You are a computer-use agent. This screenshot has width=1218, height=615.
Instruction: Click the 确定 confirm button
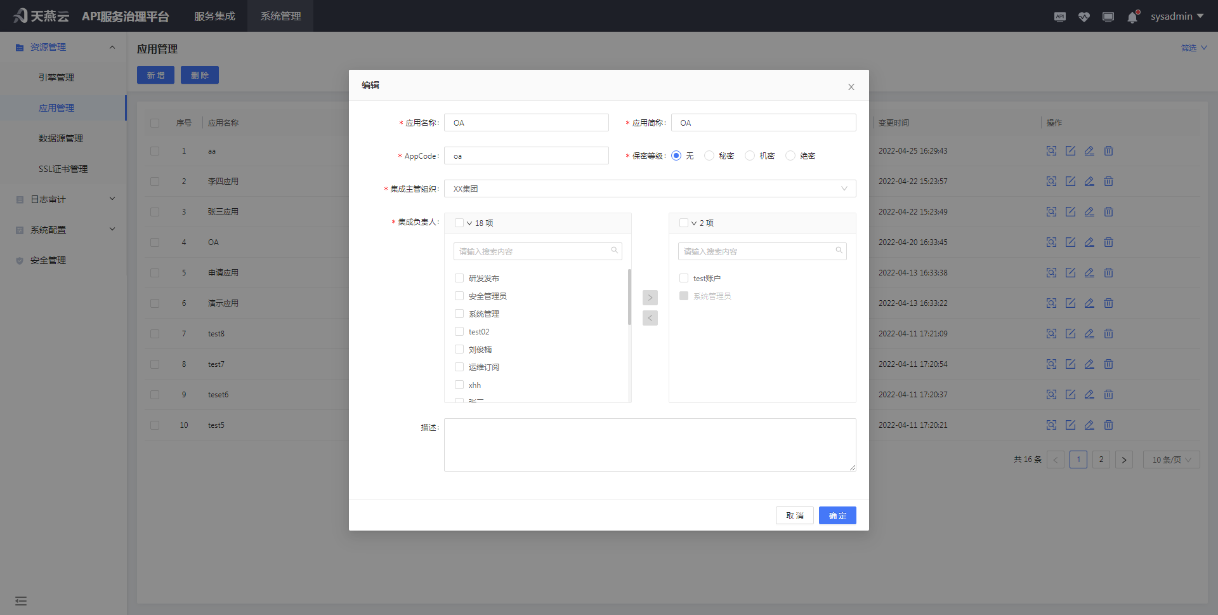tap(837, 515)
